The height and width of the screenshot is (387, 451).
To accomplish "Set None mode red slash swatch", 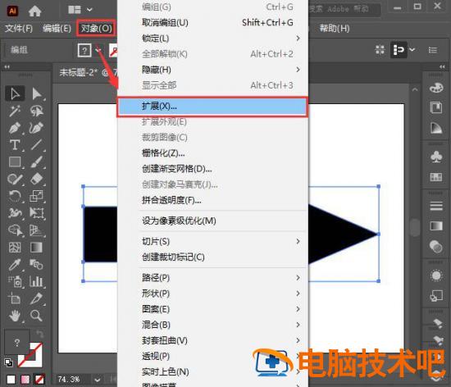I will coord(39,380).
